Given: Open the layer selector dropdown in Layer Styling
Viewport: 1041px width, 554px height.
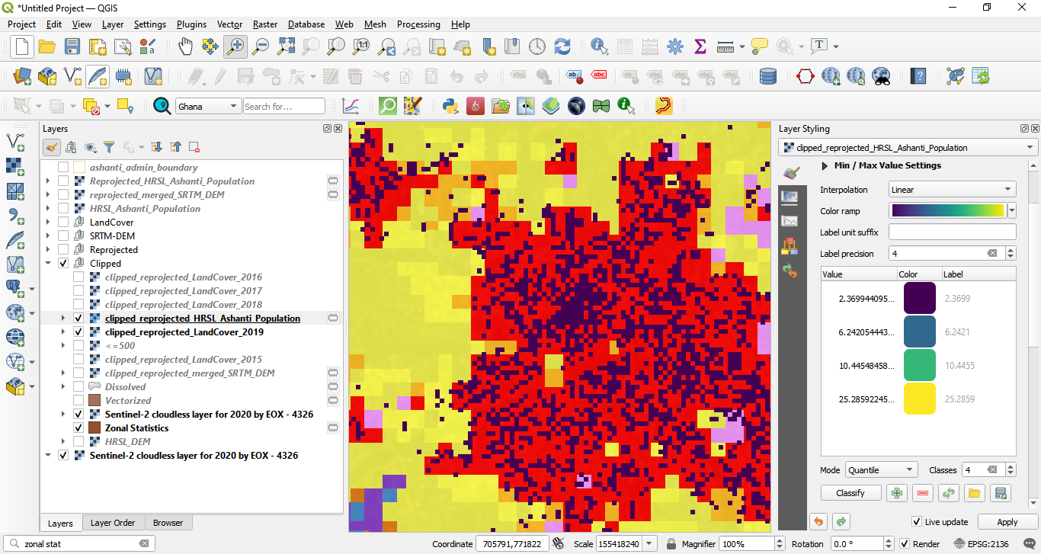Looking at the screenshot, I should tap(908, 148).
